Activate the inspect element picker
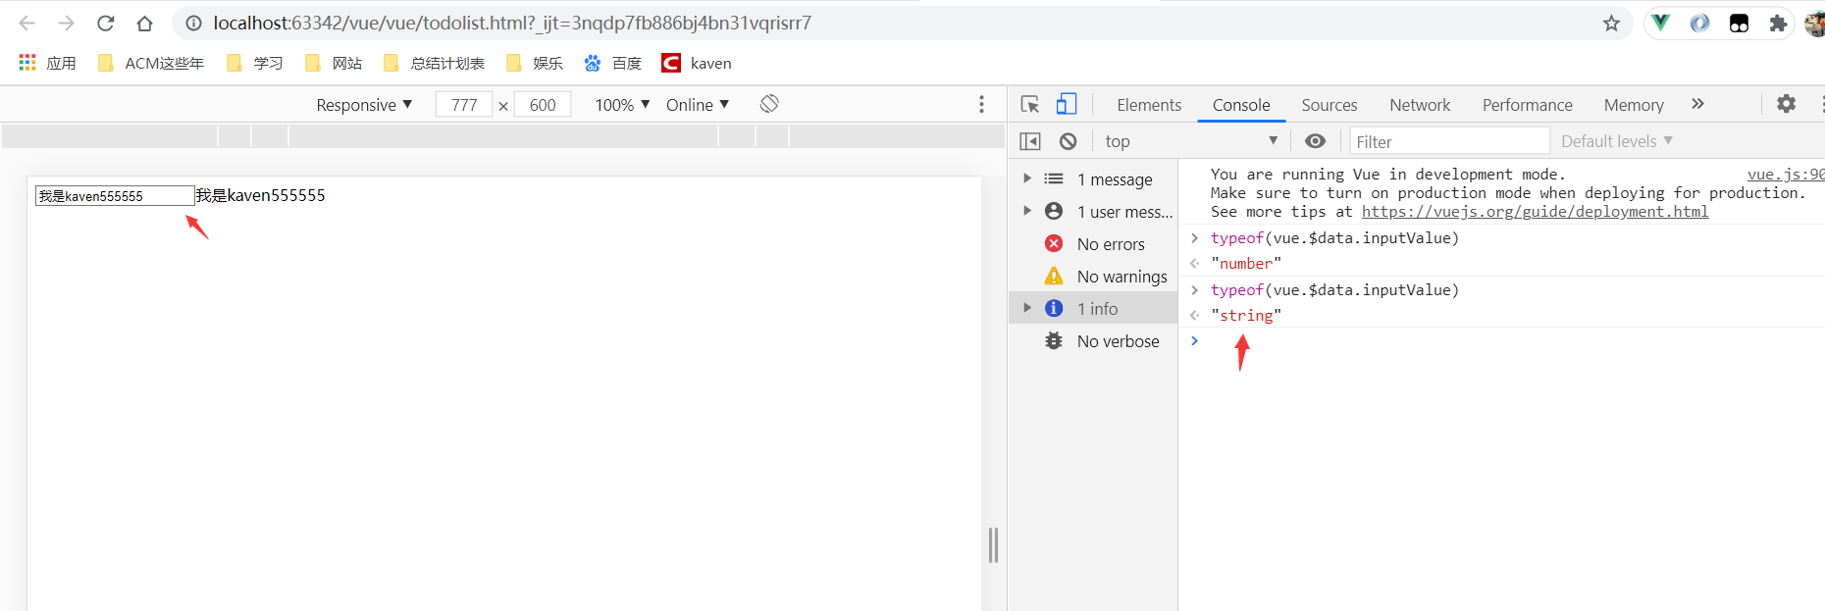 click(1029, 104)
